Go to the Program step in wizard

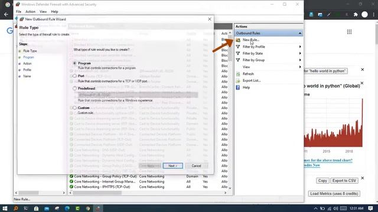click(x=28, y=57)
